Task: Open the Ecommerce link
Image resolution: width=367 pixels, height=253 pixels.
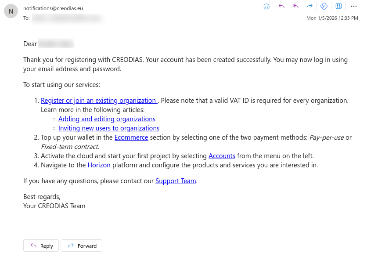Action: point(131,137)
